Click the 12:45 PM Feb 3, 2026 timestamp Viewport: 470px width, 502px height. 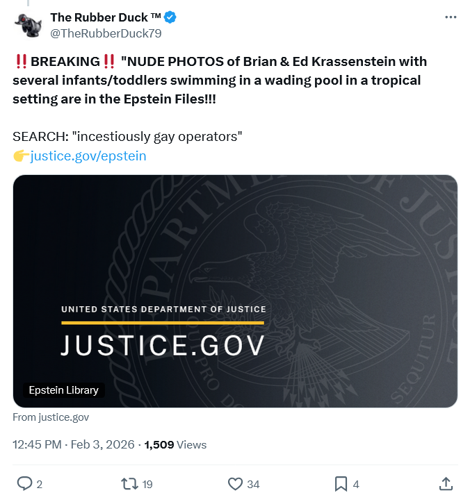tap(74, 444)
